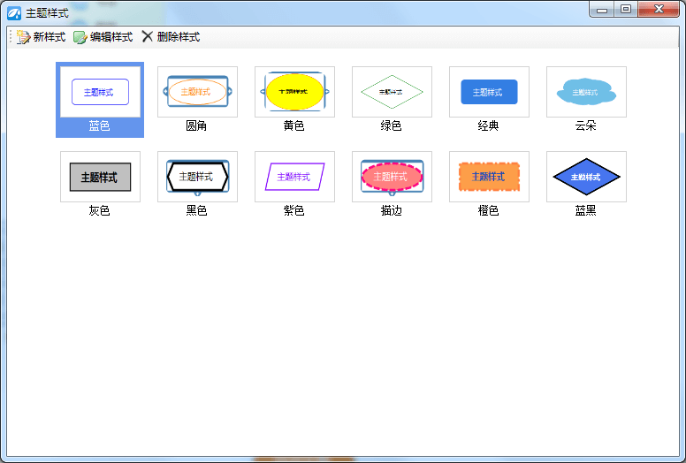Click the 编辑样式 (Edit Style) toolbar icon
The height and width of the screenshot is (463, 686).
pyautogui.click(x=80, y=37)
